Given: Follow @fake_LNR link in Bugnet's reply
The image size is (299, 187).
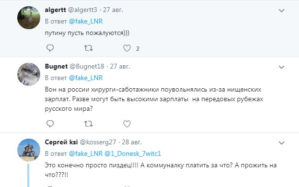Looking at the screenshot, I should tap(86, 78).
